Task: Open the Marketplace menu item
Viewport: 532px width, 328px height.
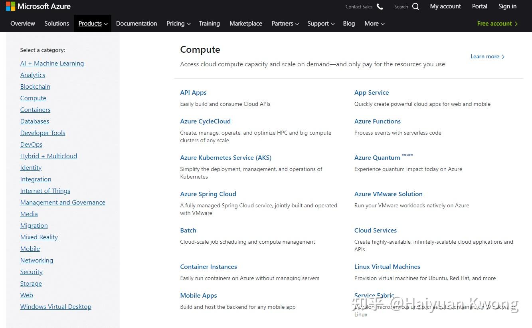Action: point(246,24)
